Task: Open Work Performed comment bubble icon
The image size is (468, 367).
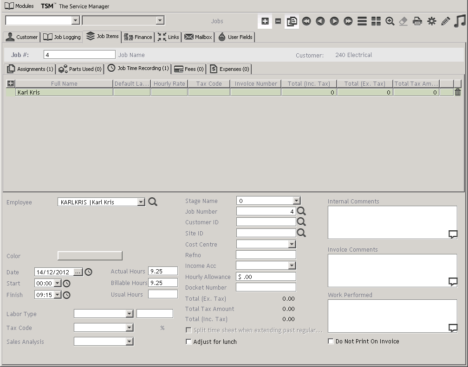Action: [453, 328]
